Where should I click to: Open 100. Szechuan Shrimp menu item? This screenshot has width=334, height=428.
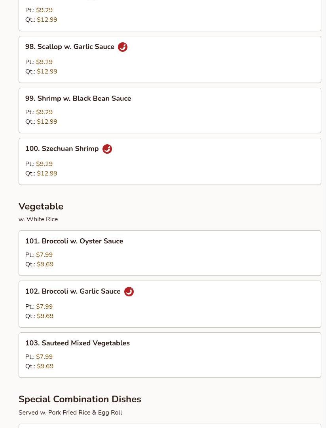click(62, 149)
